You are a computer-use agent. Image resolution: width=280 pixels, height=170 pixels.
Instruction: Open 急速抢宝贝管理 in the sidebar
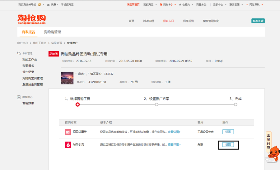pyautogui.click(x=32, y=85)
